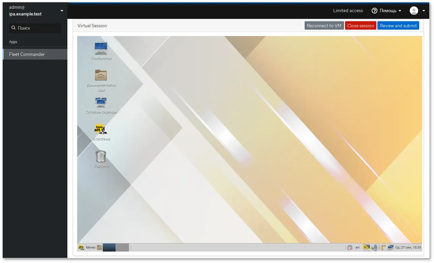Click Review and submit button
Screen dimensions: 434x263
click(398, 26)
